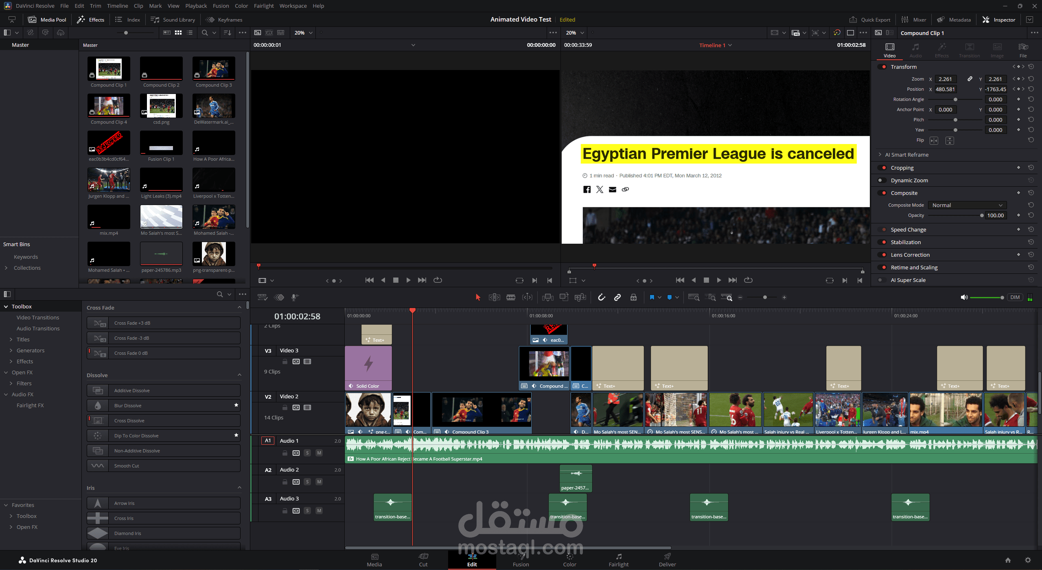
Task: Open the Fusion menu
Action: tap(221, 6)
